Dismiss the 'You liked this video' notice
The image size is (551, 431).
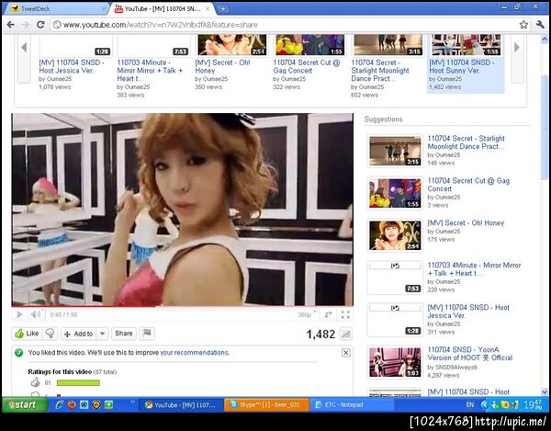tap(346, 353)
